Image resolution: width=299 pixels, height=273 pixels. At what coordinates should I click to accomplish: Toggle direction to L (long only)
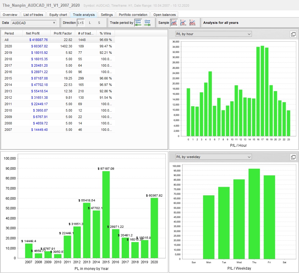[x=90, y=23]
